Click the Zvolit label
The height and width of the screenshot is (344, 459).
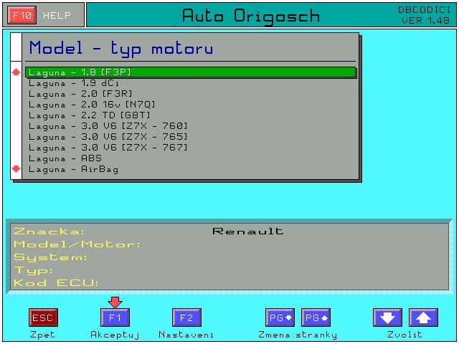coord(404,335)
